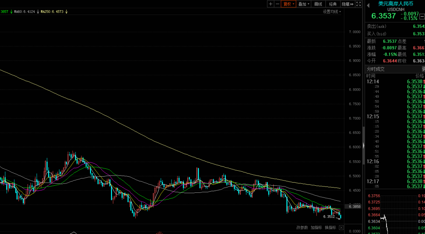Click 改参数 to edit parameters
The width and height of the screenshot is (425, 234).
point(302,227)
